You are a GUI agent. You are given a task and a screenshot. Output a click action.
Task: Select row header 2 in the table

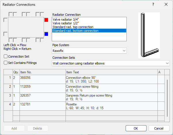(8, 88)
